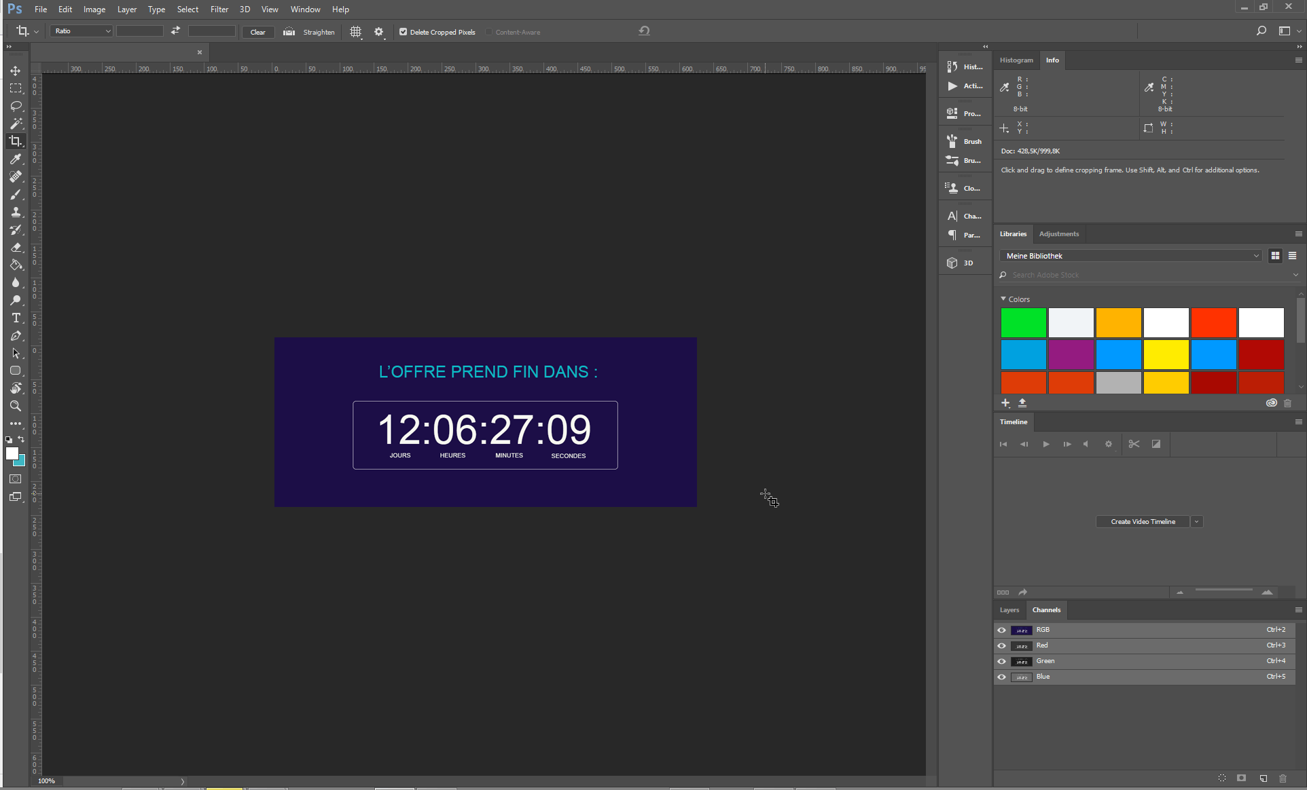Open Timeline panel options menu

coord(1298,421)
